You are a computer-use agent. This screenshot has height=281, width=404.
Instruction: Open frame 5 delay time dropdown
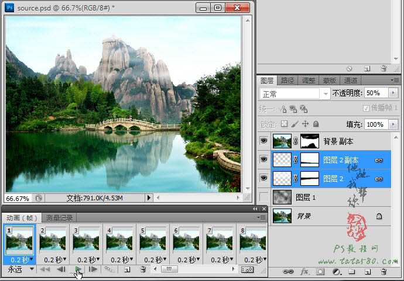tap(165, 259)
